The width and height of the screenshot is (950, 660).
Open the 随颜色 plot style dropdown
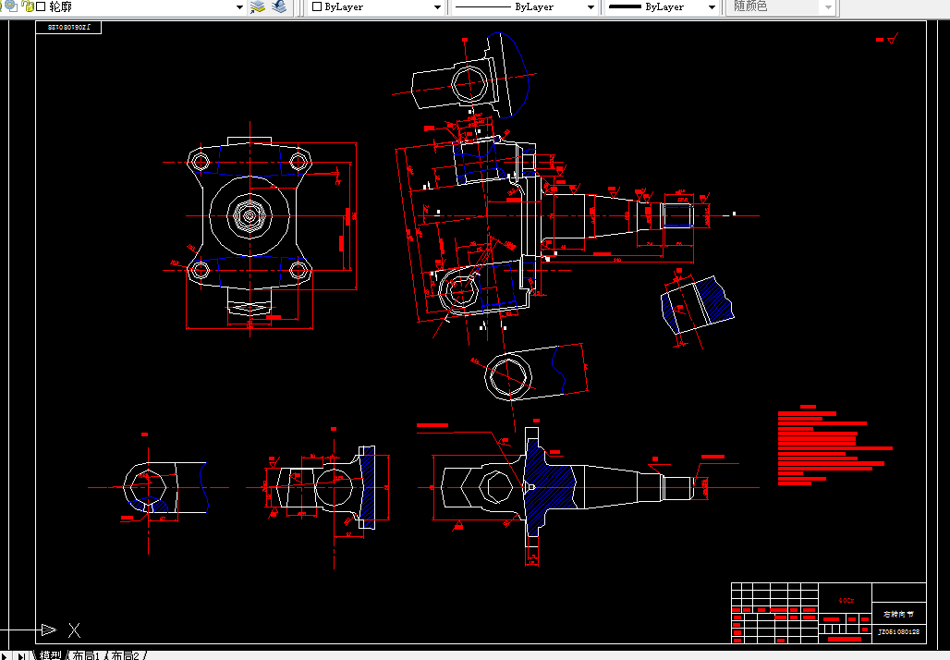tap(829, 7)
